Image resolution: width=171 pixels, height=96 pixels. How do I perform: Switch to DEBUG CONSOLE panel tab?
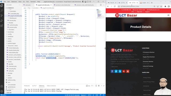(51, 86)
